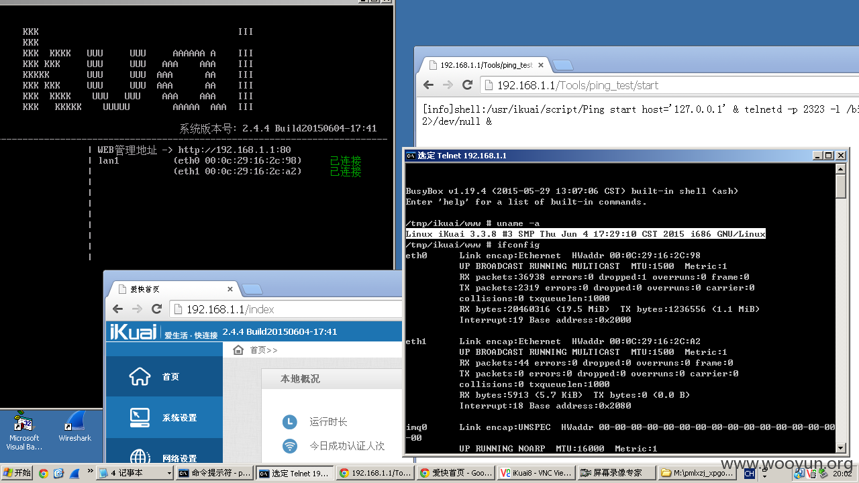
Task: Click the back arrow in ping_test Chrome window
Action: pos(428,85)
